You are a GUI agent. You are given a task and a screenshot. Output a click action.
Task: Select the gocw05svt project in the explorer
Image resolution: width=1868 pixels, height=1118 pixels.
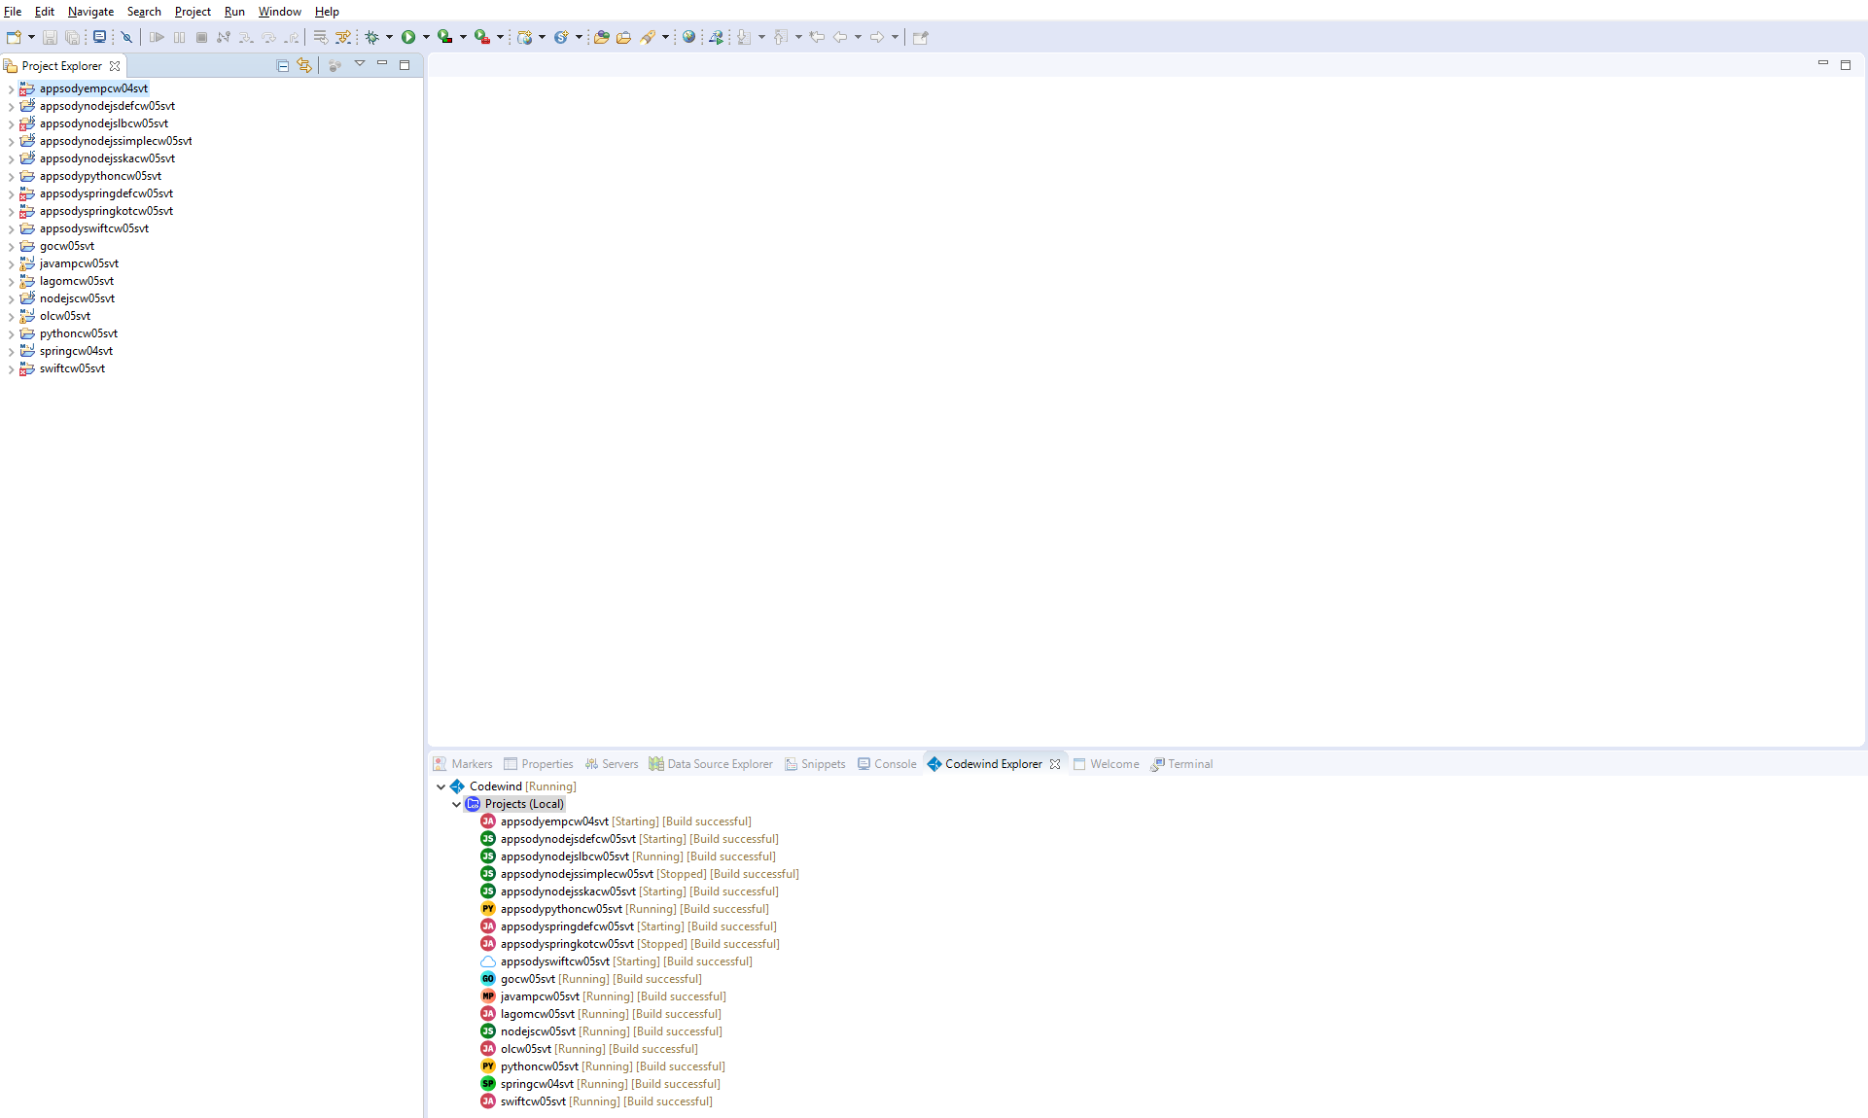[64, 246]
